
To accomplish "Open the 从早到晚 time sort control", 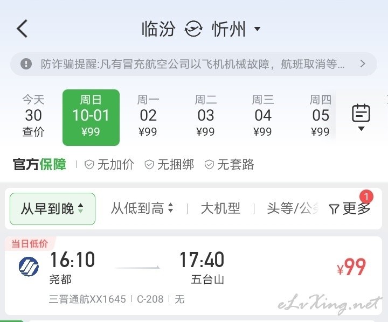I will point(52,209).
